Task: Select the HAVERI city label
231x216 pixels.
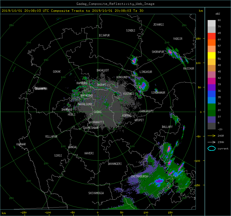Action: click(89, 153)
